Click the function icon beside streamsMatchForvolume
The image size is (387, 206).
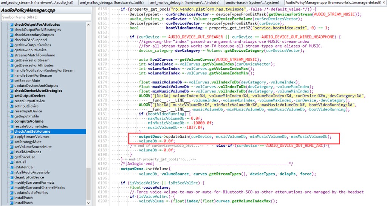11,55
